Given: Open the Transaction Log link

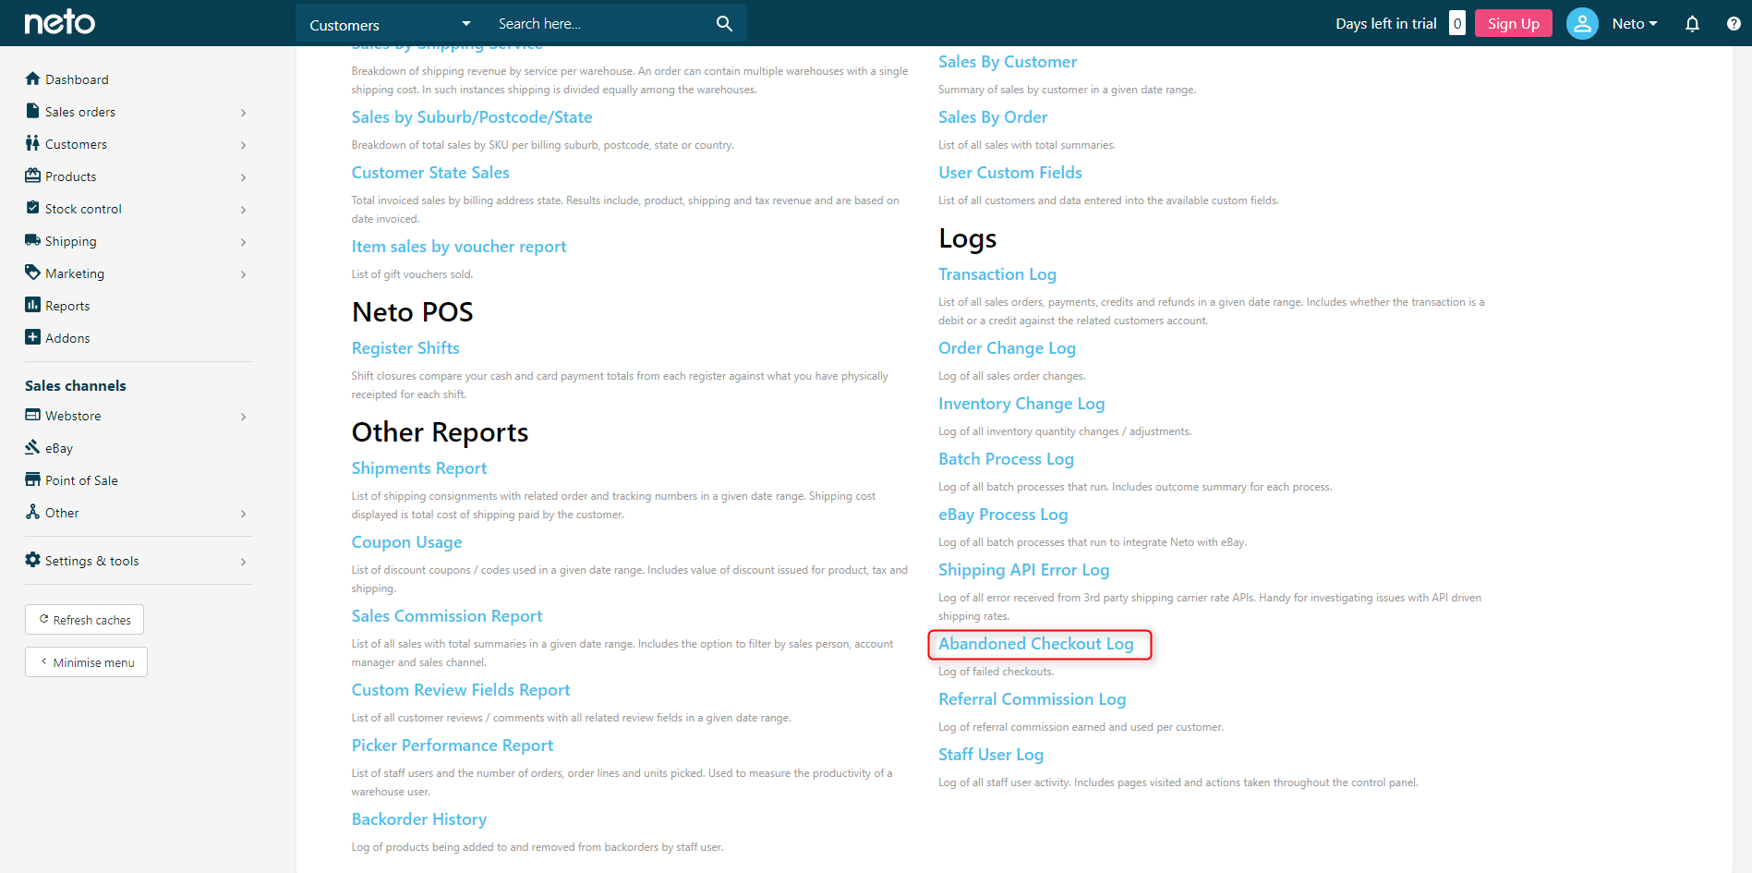Looking at the screenshot, I should (x=997, y=274).
